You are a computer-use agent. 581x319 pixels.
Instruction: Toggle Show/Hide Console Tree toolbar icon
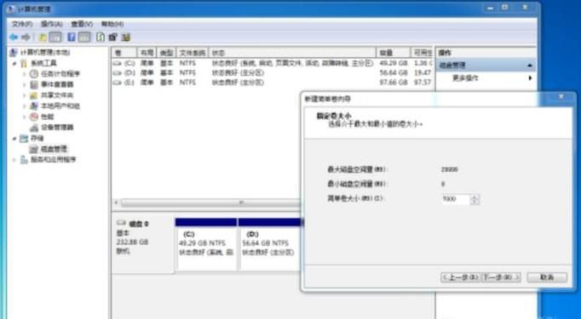[55, 37]
